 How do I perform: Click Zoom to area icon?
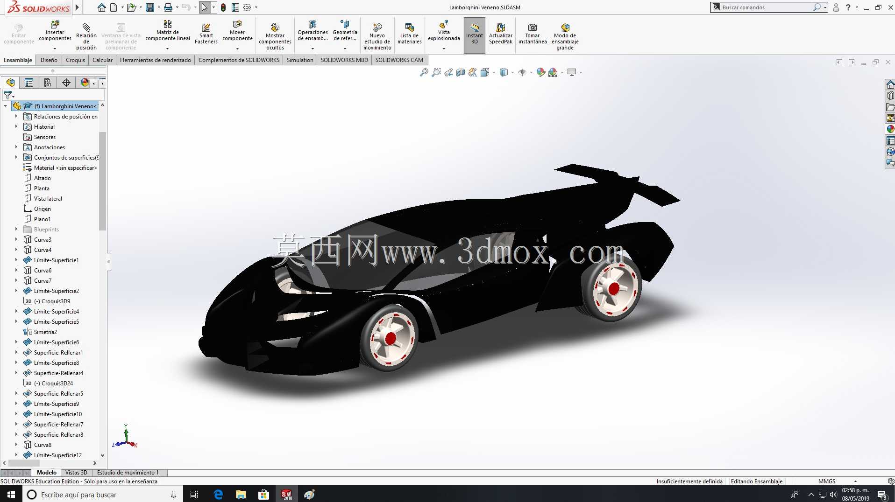point(436,72)
